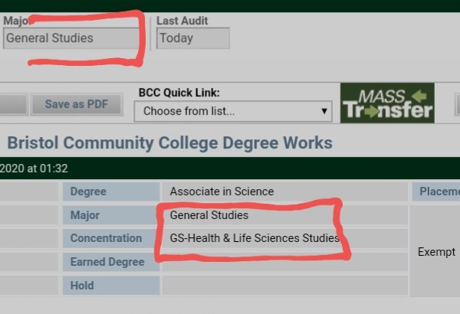The width and height of the screenshot is (460, 314).
Task: Click the Exempt placement value
Action: click(436, 252)
